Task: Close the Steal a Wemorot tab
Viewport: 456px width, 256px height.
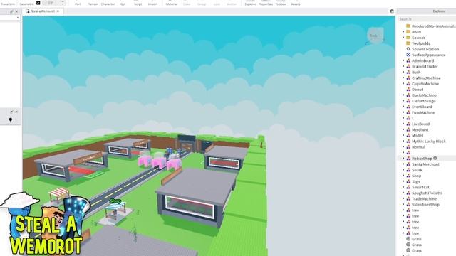Action: pyautogui.click(x=58, y=11)
